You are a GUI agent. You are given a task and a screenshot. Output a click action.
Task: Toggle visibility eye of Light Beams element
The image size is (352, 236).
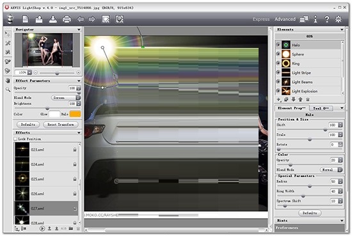point(278,82)
